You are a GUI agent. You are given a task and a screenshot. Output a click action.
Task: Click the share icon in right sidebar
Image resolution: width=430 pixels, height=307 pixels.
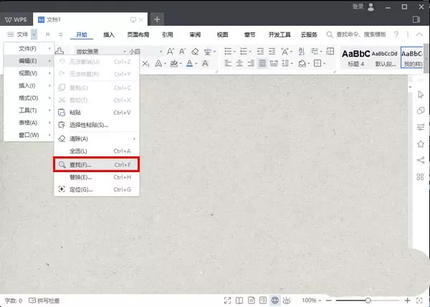421,160
